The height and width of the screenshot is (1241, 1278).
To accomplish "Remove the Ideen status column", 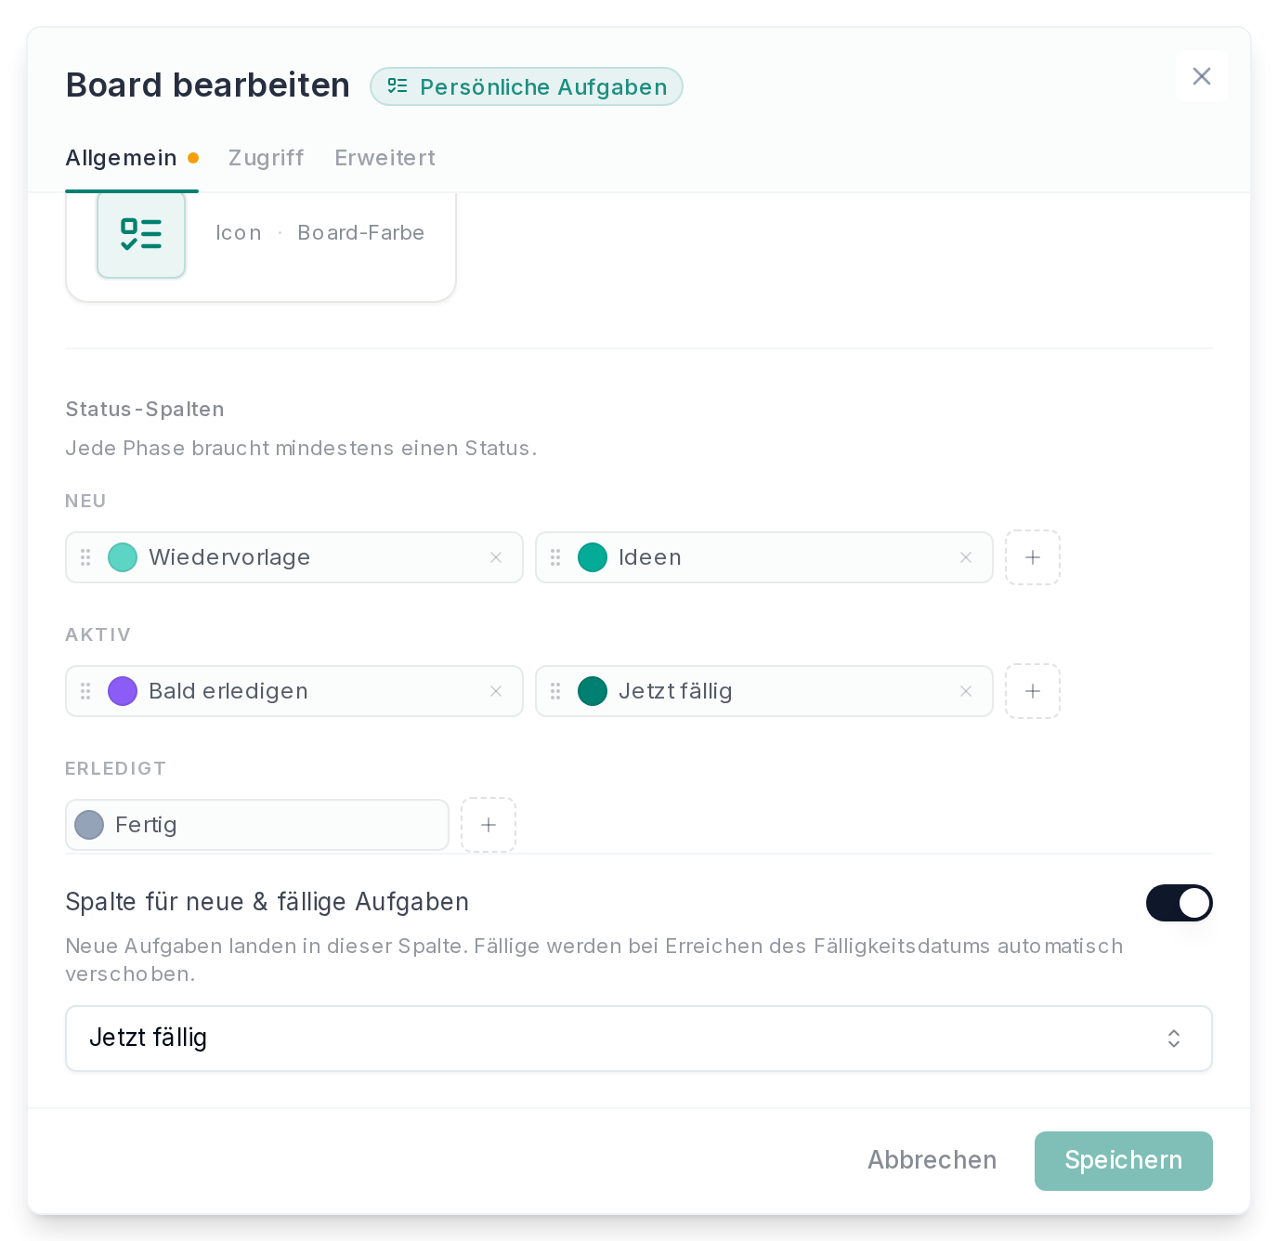I will pos(966,557).
